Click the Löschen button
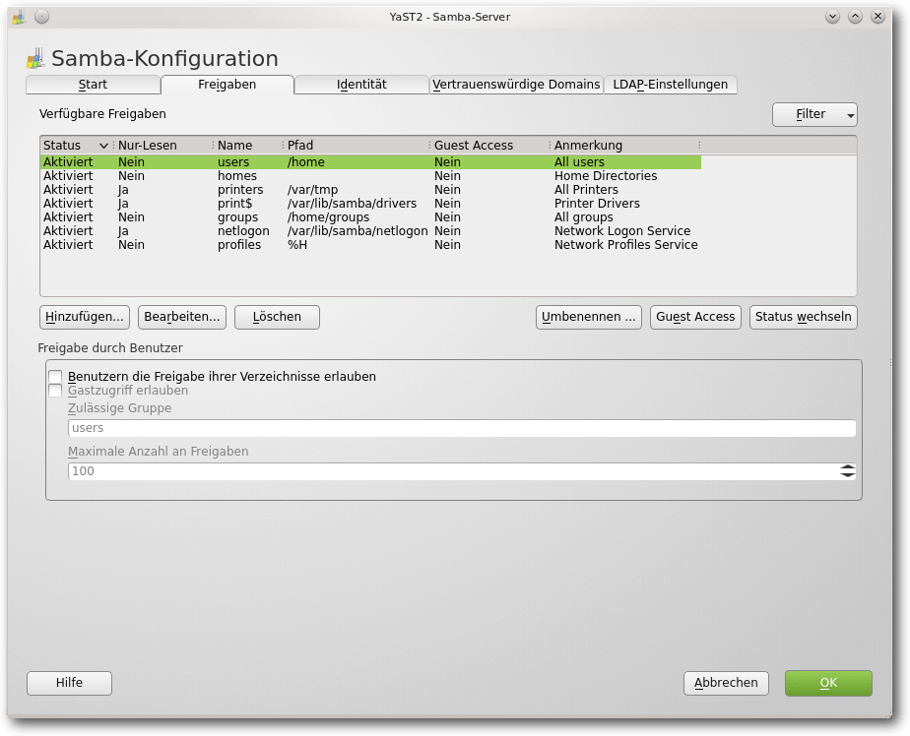 (x=277, y=317)
